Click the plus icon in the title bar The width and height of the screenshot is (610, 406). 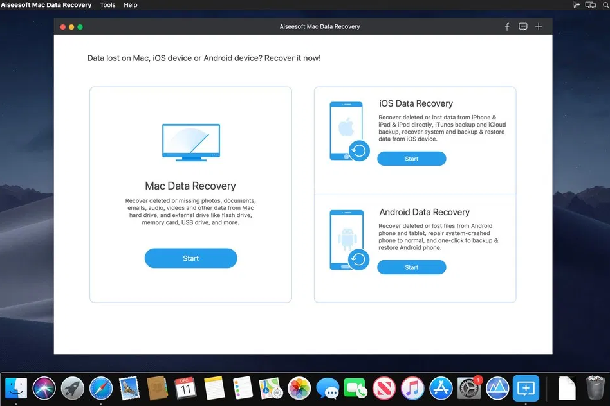pos(539,26)
